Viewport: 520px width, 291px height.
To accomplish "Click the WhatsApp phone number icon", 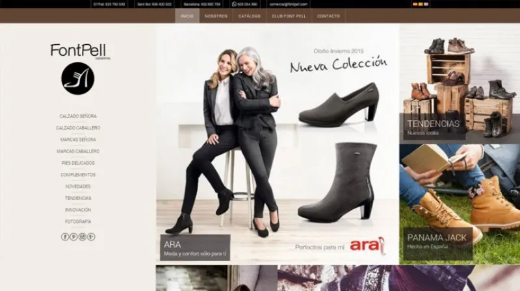I will click(234, 5).
